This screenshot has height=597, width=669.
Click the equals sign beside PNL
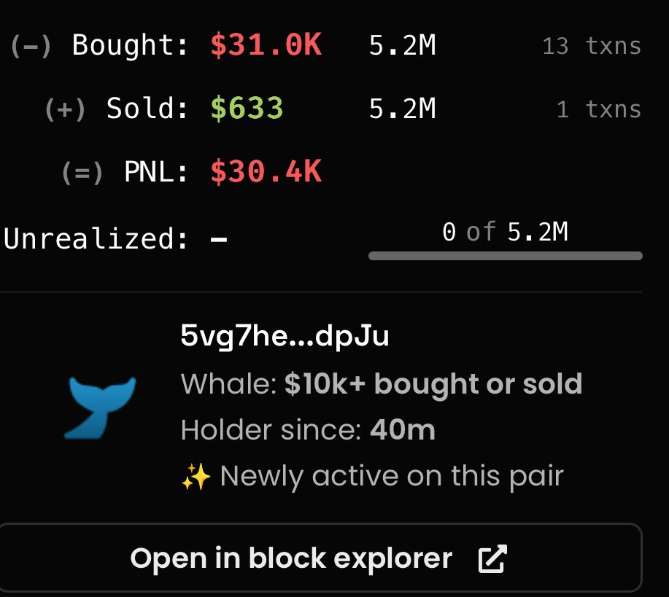pos(82,173)
